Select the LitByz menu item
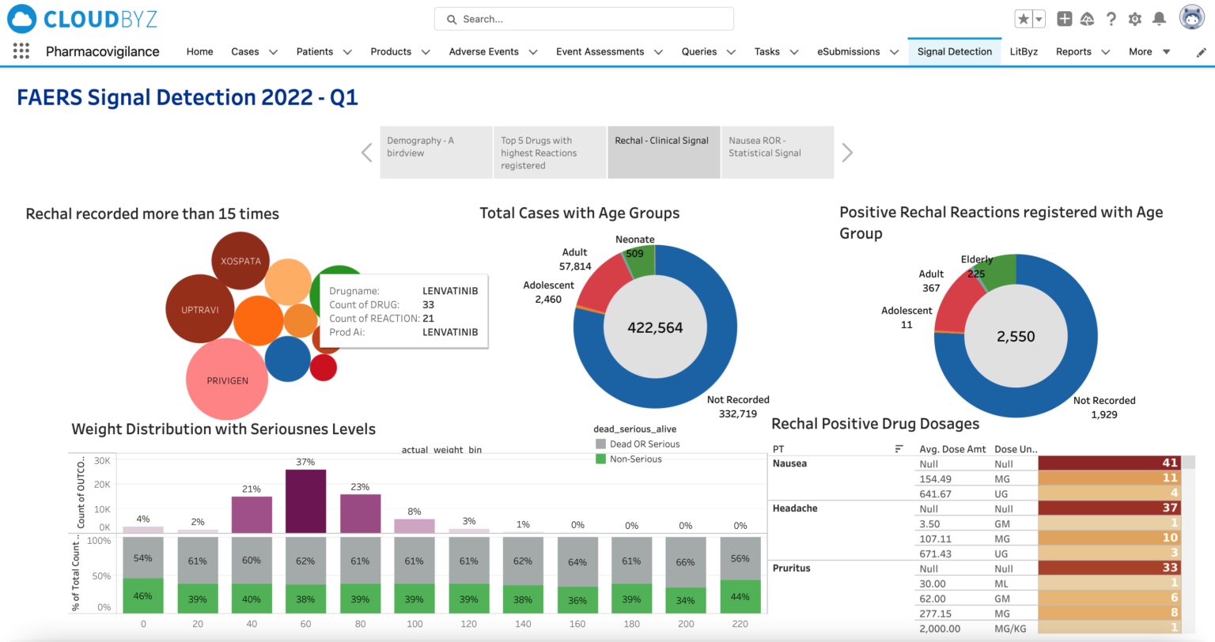This screenshot has width=1215, height=642. pos(1024,51)
